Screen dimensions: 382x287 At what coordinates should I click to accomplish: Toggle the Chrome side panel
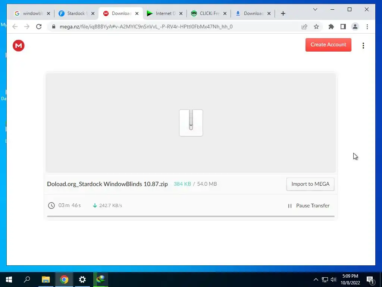[343, 27]
